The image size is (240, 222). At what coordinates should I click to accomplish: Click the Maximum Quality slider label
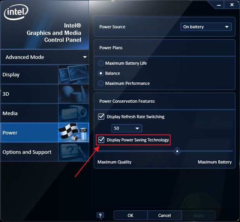[x=114, y=162]
